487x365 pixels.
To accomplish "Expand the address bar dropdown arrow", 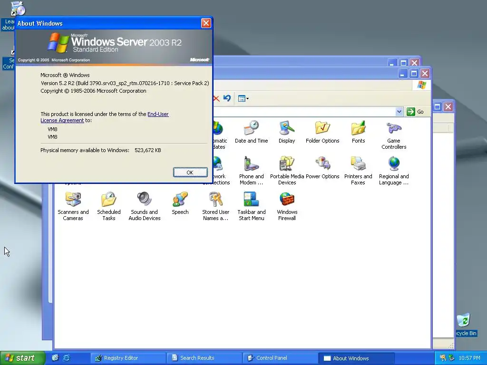I will pos(399,111).
